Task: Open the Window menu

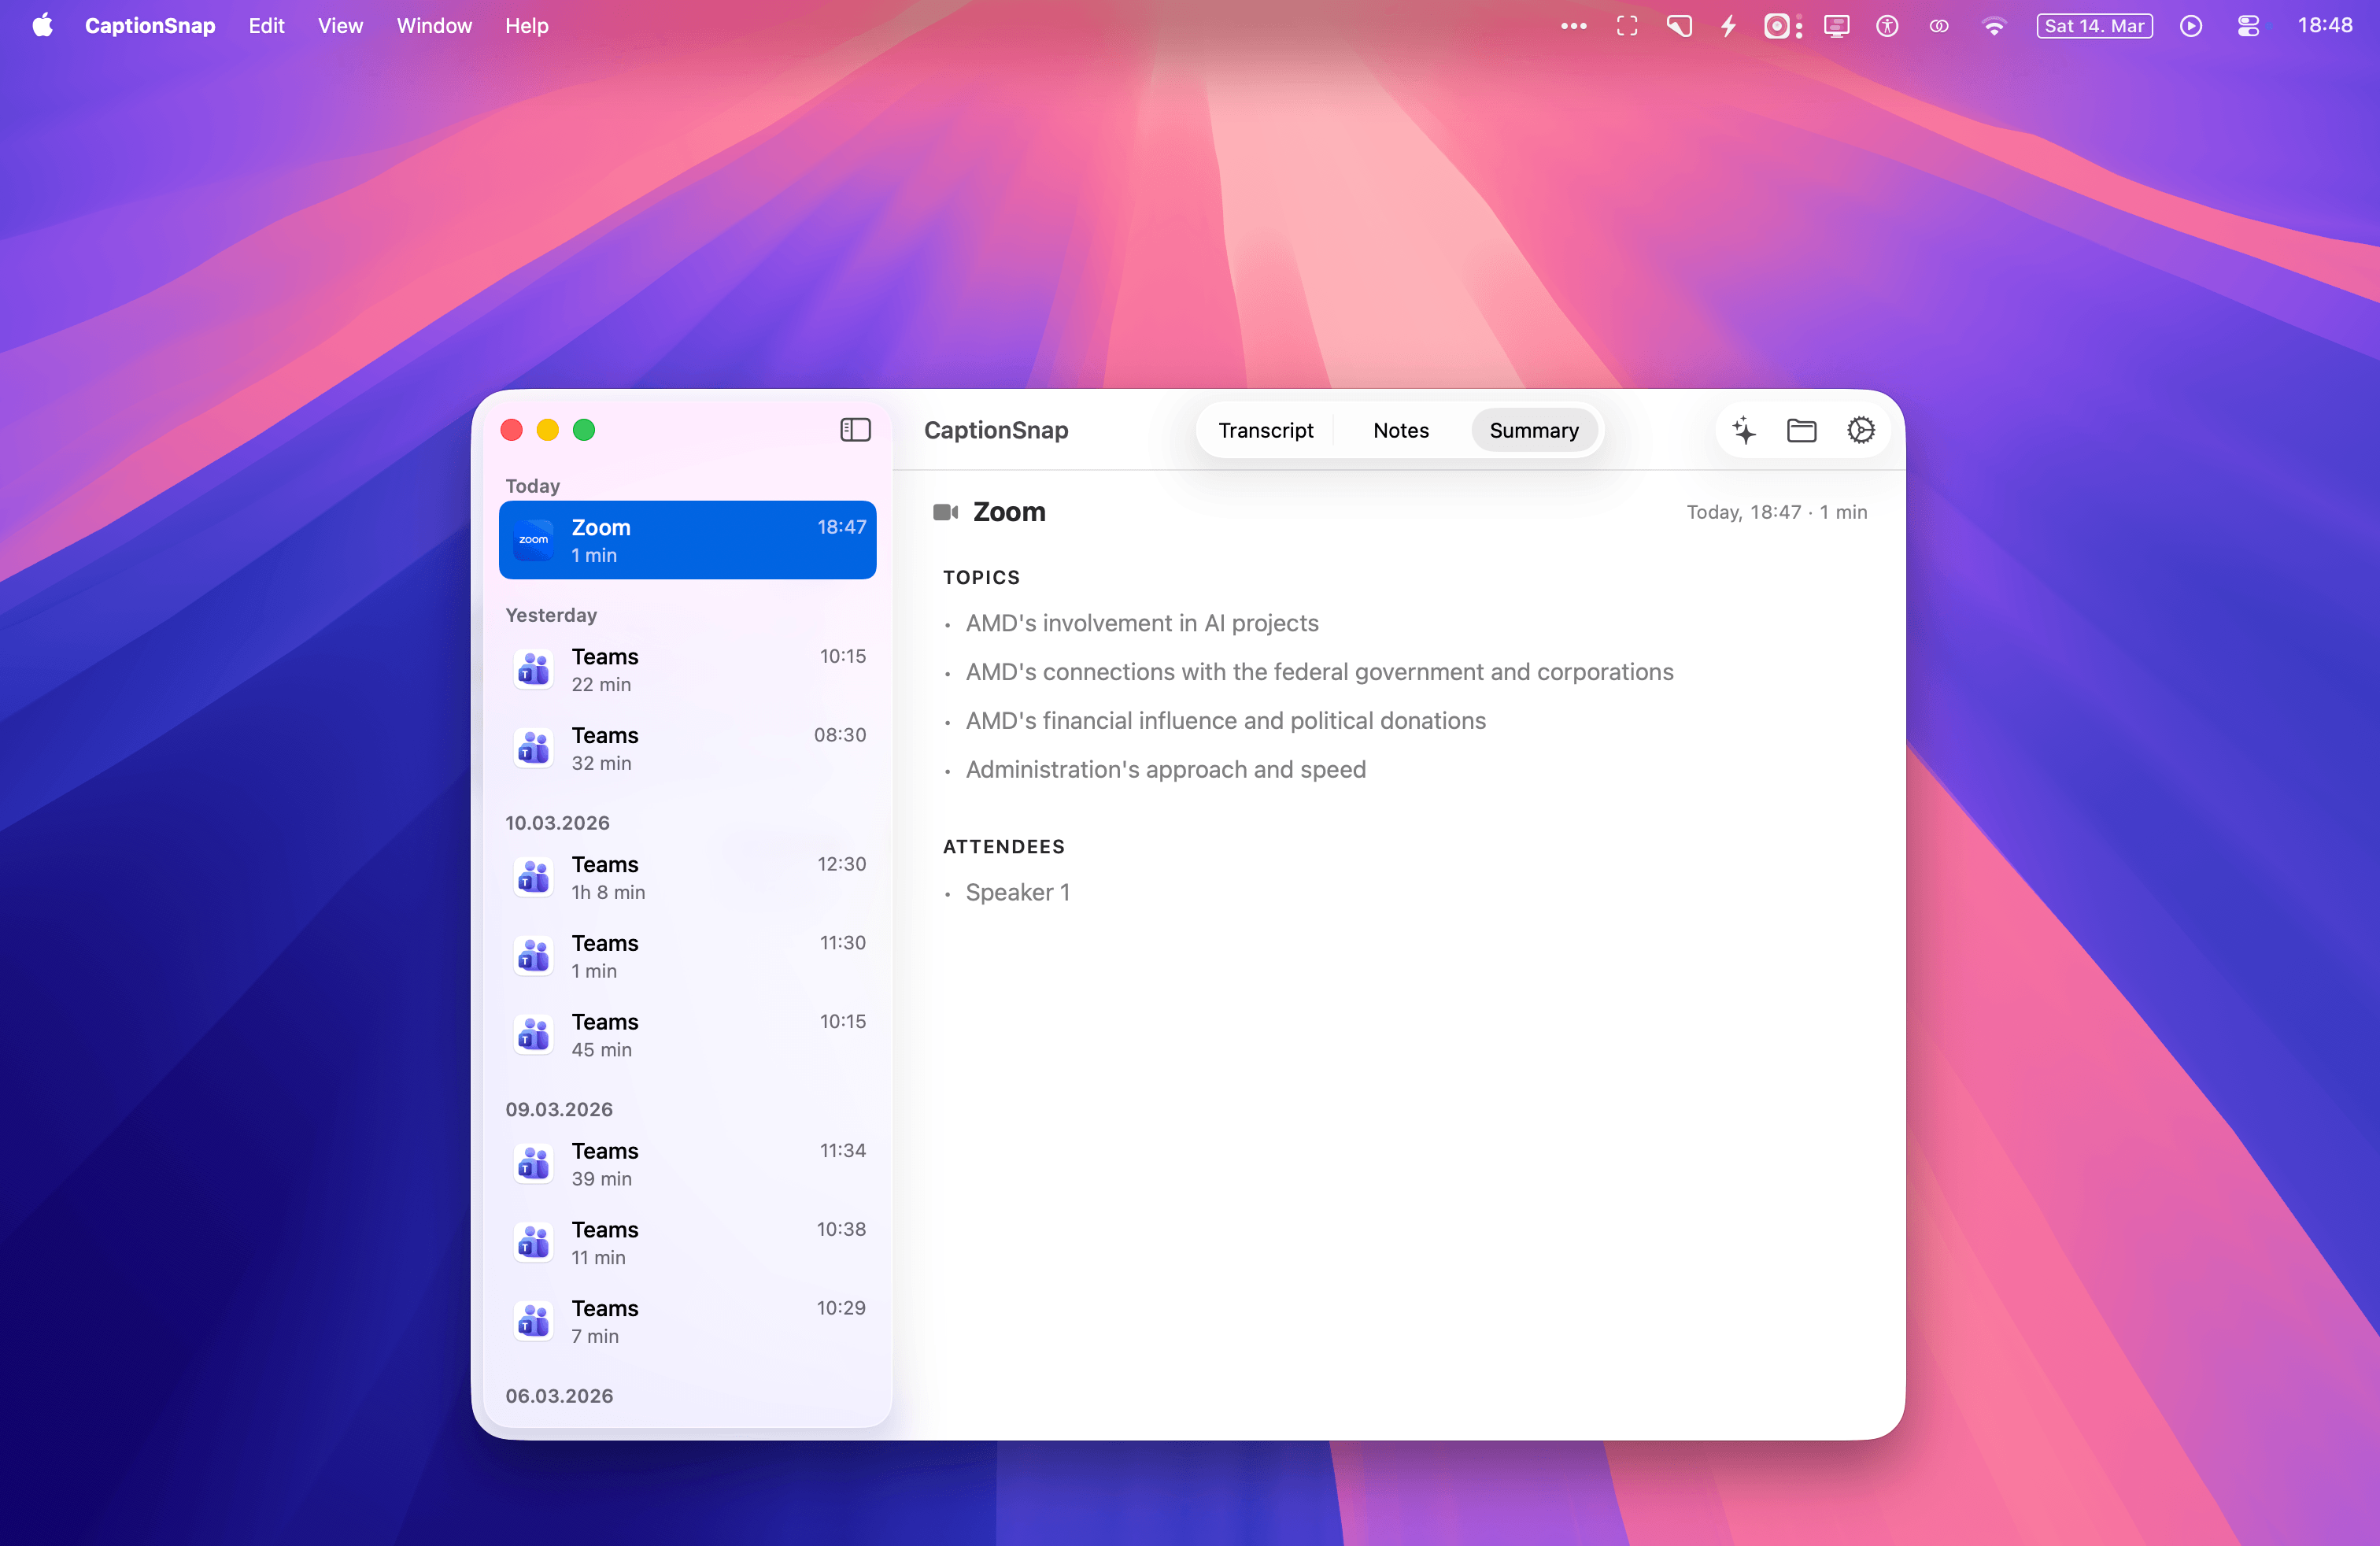Action: [434, 26]
